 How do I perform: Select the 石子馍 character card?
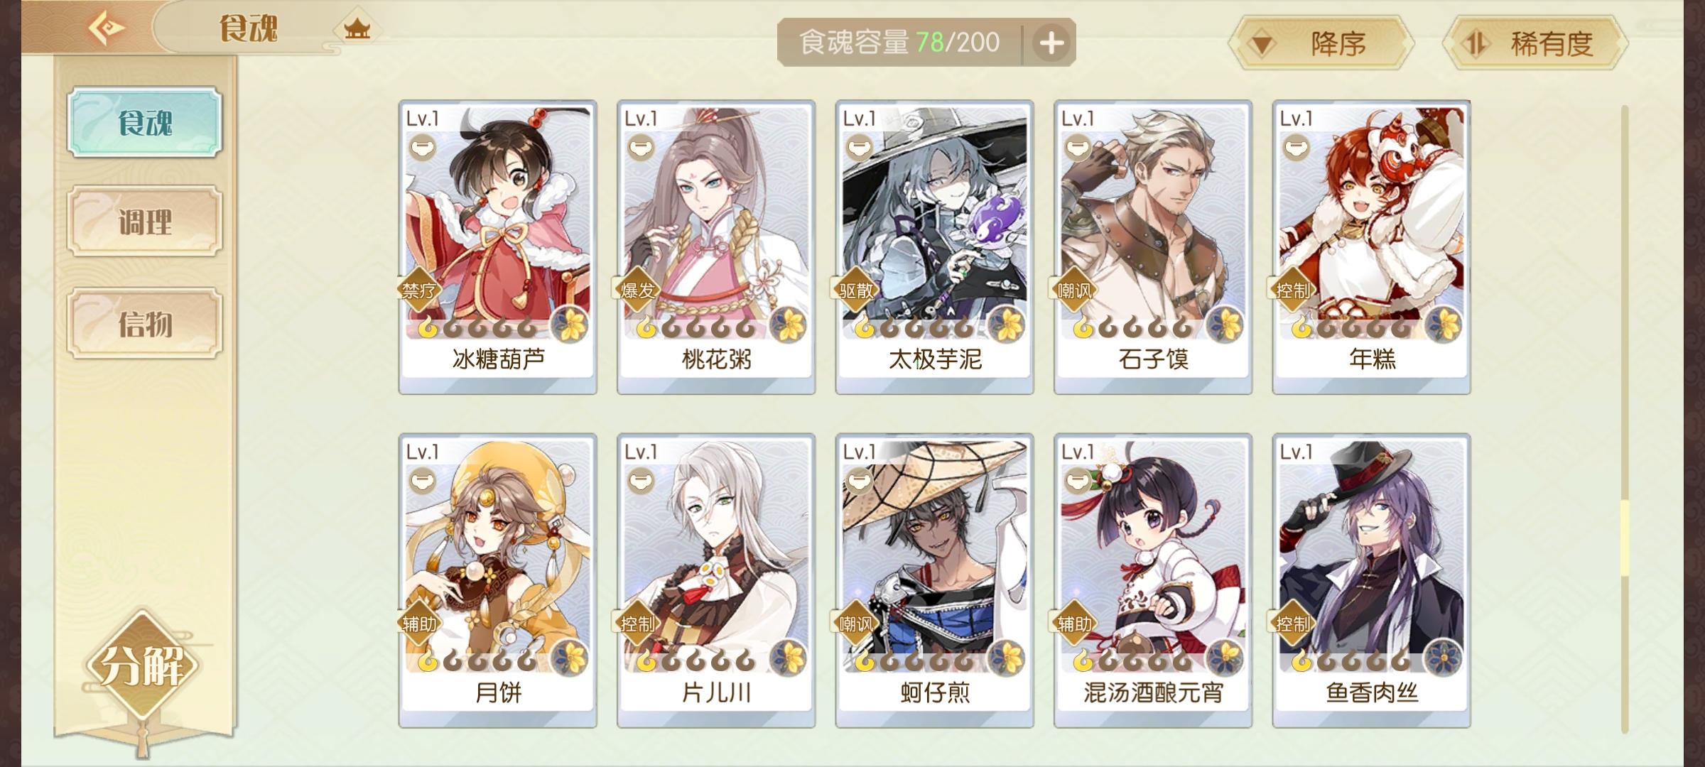tap(1152, 246)
